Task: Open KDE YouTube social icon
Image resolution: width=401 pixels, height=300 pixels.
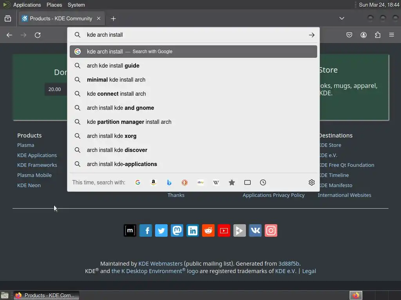Action: tap(224, 230)
